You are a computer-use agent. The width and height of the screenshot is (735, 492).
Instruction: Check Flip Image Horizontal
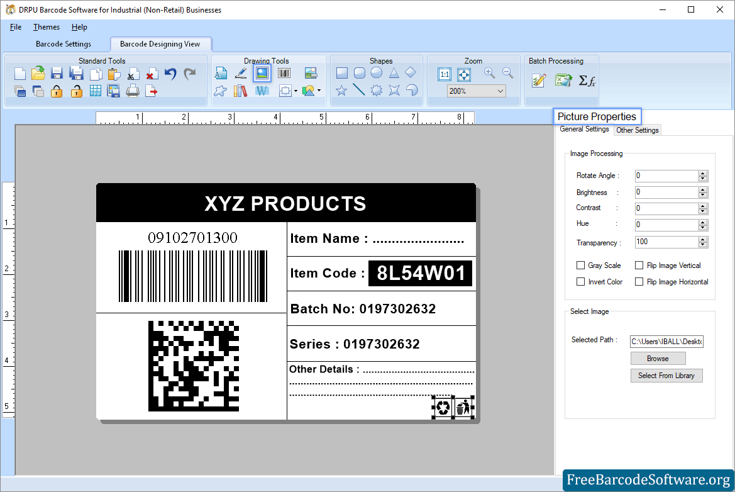coord(639,282)
